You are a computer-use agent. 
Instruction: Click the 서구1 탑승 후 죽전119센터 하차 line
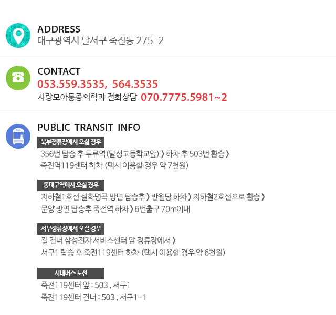(133, 253)
